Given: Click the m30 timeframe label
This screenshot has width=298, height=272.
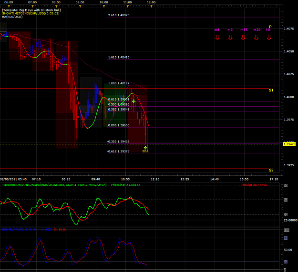Looking at the screenshot, I should tap(257, 30).
